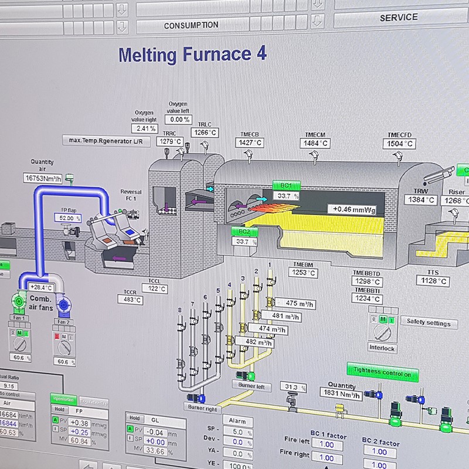
Task: Click the FP setpoint field showing +0.25
Action: (80, 432)
